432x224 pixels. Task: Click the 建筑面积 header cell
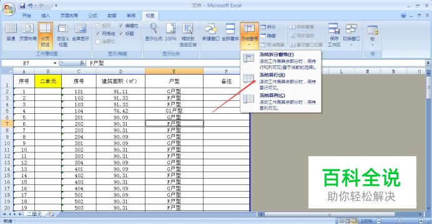[120, 82]
